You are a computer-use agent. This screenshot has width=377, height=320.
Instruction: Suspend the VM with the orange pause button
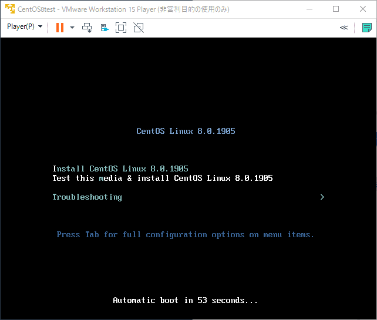tap(60, 28)
